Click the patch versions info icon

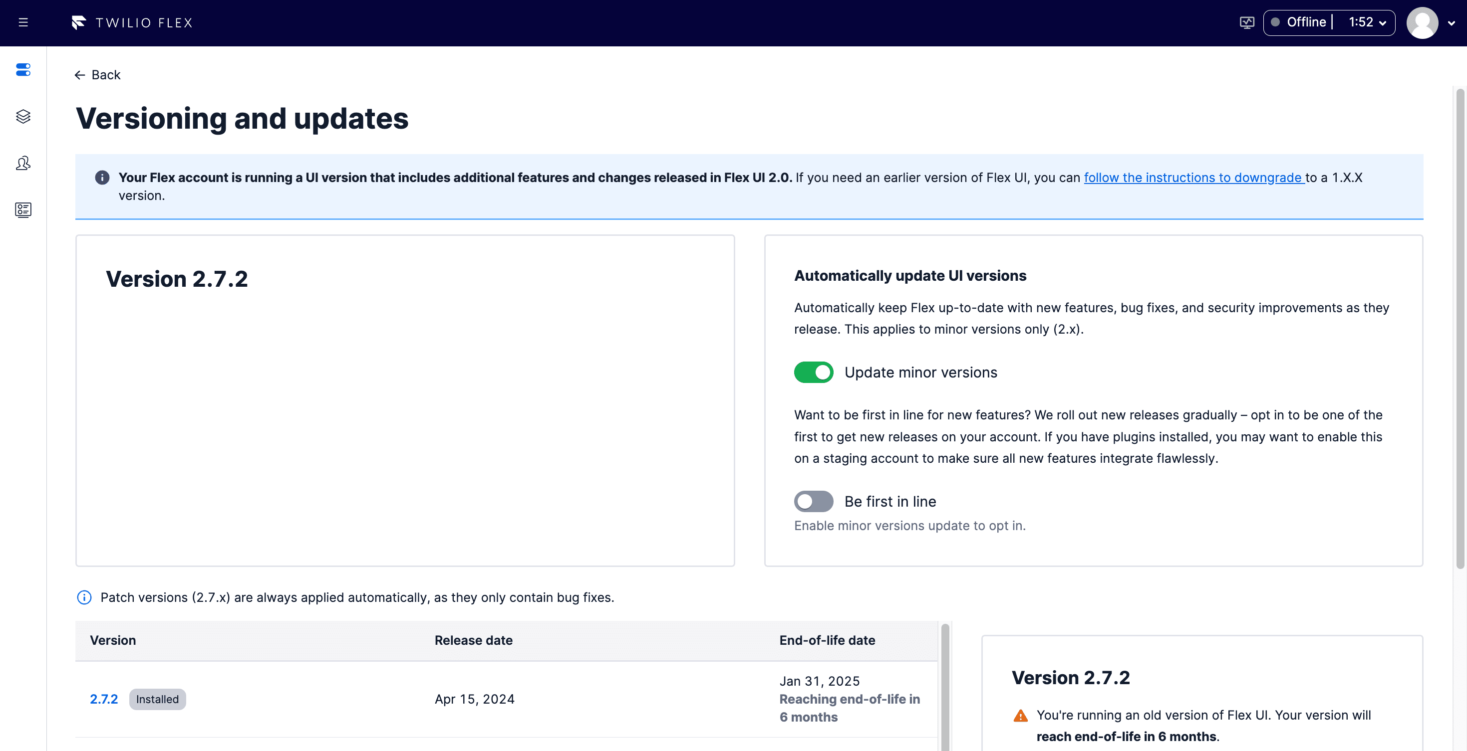(x=84, y=597)
